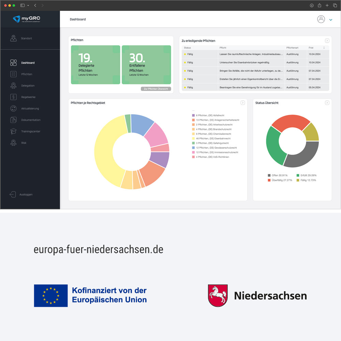Select the Trainingscenter graduation cap icon
Viewport: 341px width, 341px height.
tap(13, 131)
